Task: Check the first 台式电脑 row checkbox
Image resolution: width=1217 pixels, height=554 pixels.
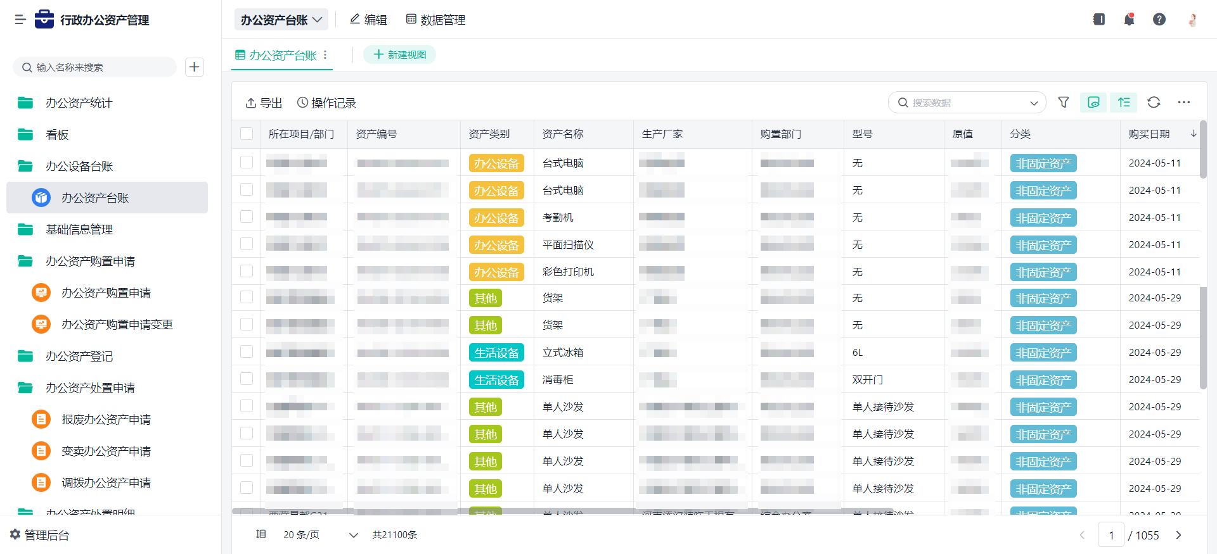Action: tap(247, 163)
